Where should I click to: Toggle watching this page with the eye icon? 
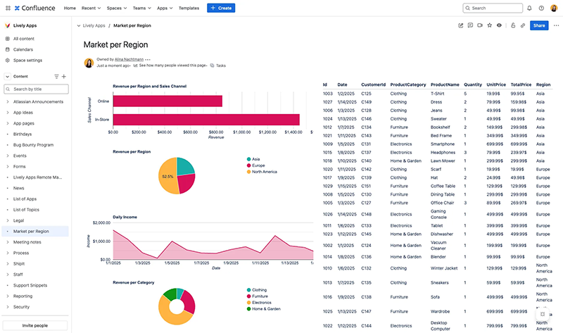(499, 25)
